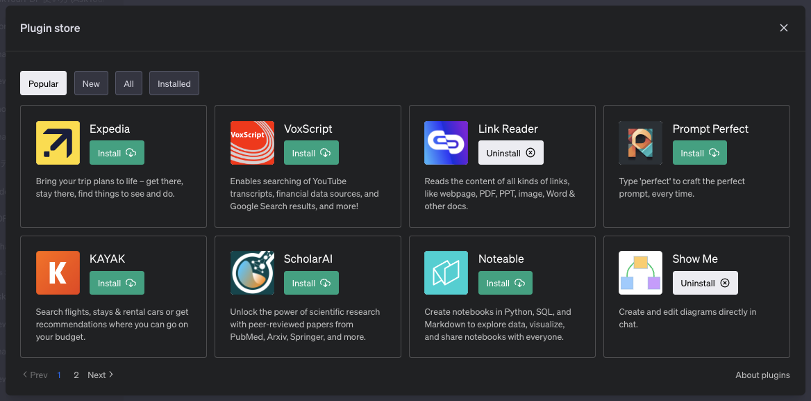Screen dimensions: 811x401
Task: Click the Show Me diagram icon
Action: point(641,272)
